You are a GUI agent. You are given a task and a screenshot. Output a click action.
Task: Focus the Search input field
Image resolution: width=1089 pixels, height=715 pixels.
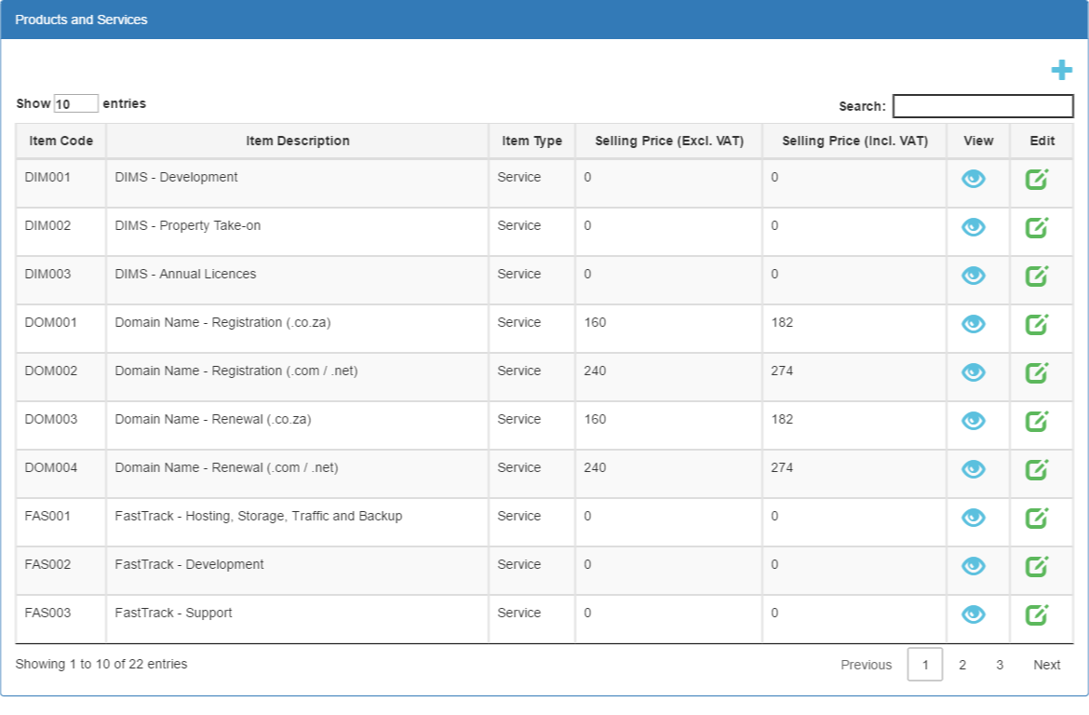(x=983, y=106)
